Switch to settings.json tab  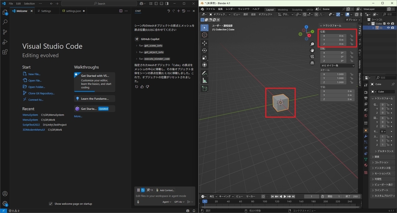[73, 11]
